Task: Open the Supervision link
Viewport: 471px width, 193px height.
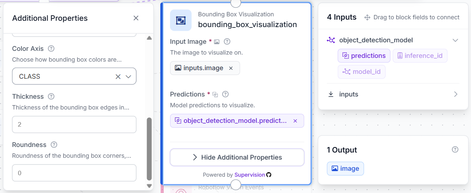Action: pyautogui.click(x=250, y=175)
